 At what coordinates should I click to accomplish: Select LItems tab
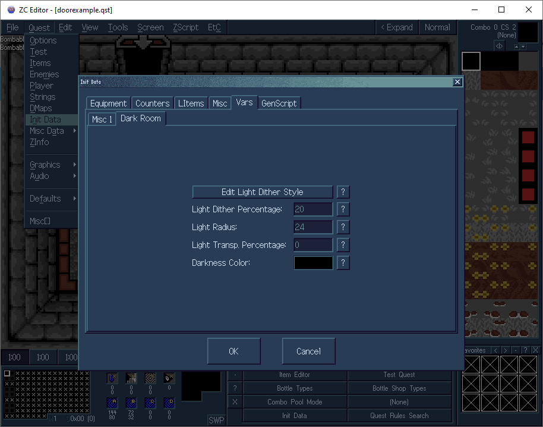click(191, 103)
